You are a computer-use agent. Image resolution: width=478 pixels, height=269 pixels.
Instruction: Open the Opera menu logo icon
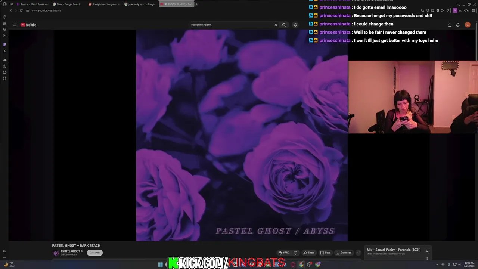coord(4,4)
